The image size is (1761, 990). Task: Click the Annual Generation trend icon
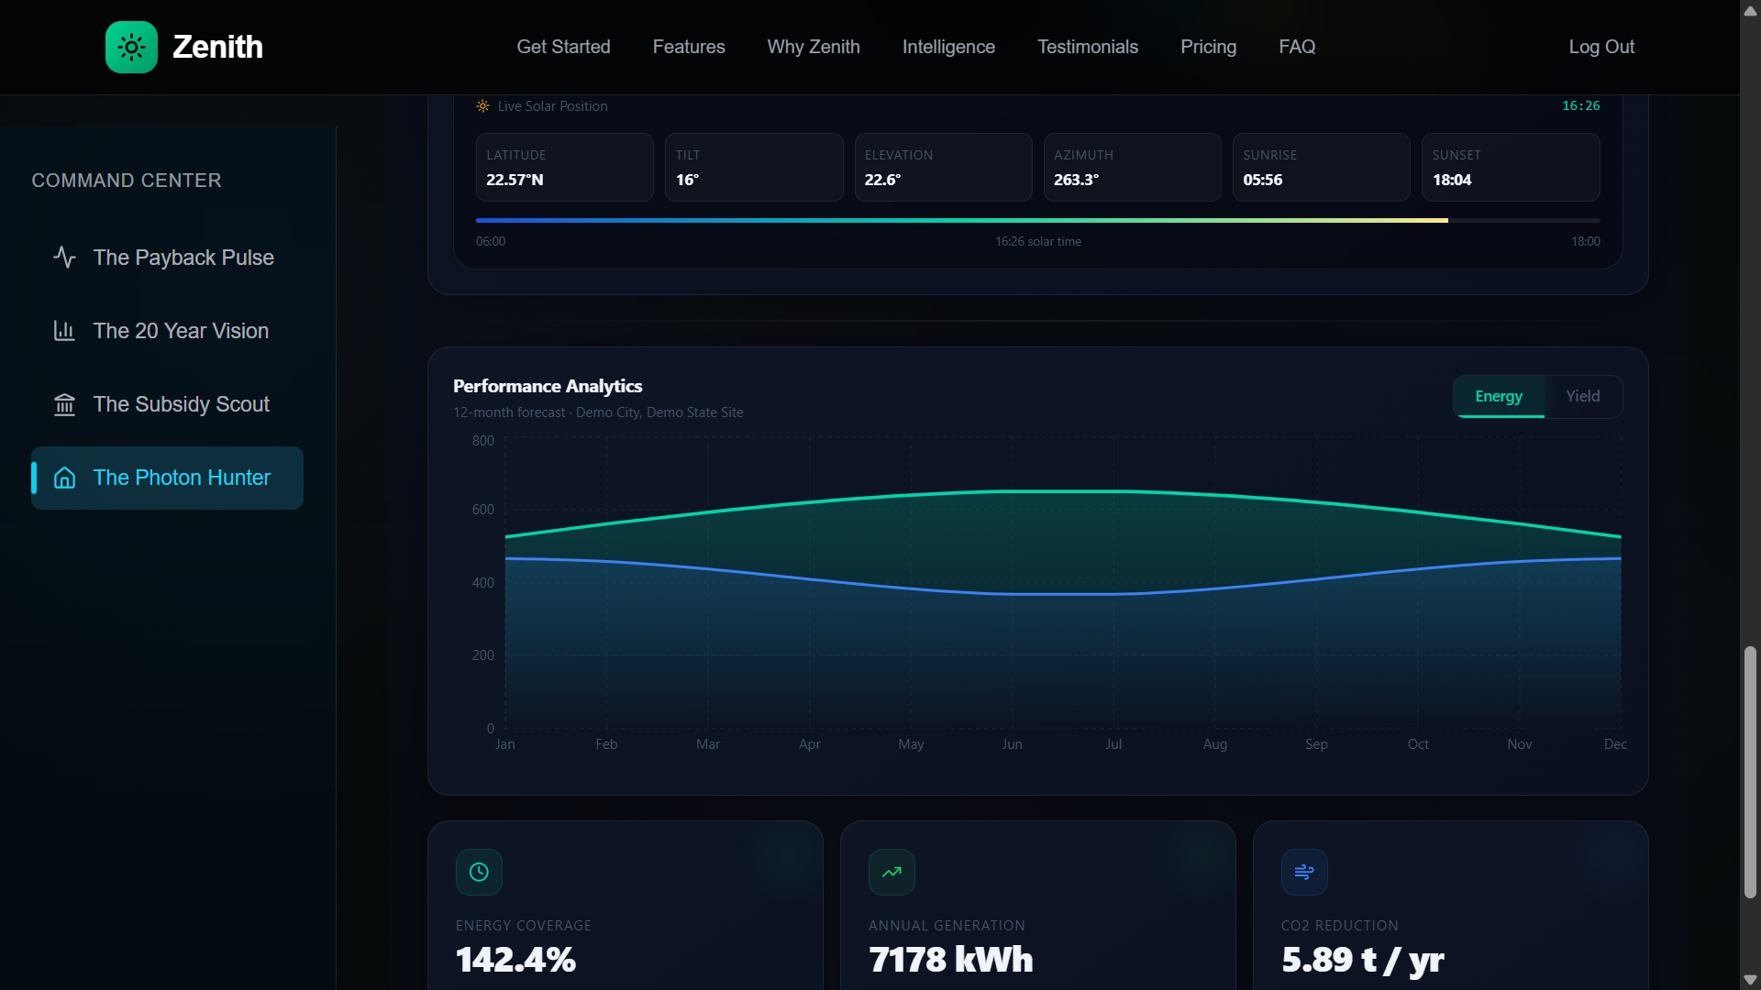(892, 872)
